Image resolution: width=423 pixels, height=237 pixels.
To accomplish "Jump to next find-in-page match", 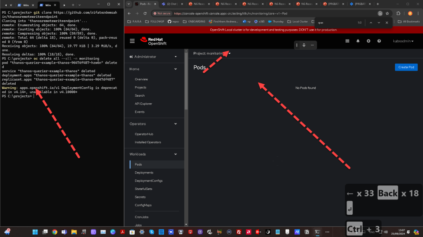I will click(379, 23).
